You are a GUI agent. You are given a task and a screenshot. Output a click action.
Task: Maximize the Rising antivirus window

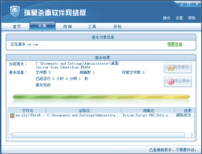click(189, 4)
